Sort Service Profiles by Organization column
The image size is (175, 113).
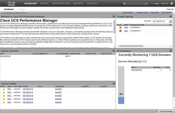click(60, 86)
